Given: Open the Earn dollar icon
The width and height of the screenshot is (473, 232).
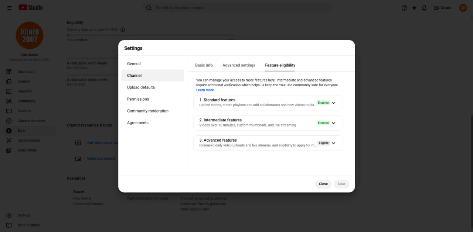Looking at the screenshot, I should click(9, 131).
